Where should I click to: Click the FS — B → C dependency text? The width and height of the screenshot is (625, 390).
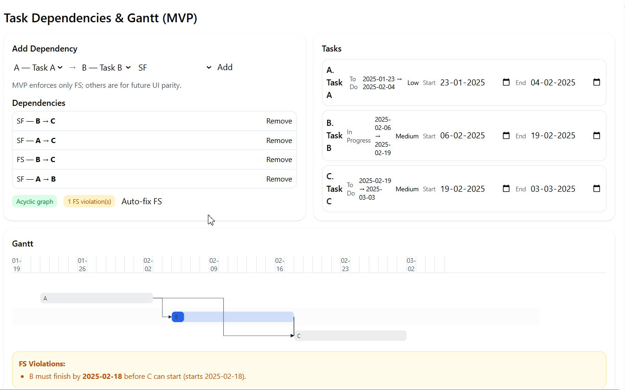pos(36,160)
